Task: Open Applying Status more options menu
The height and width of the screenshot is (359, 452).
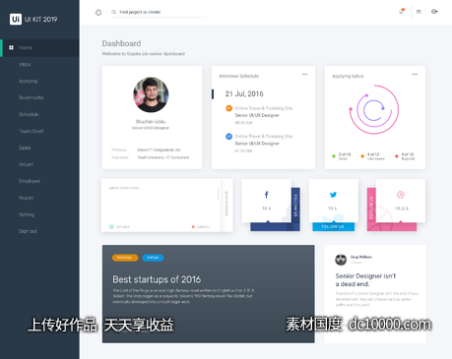Action: click(x=415, y=75)
